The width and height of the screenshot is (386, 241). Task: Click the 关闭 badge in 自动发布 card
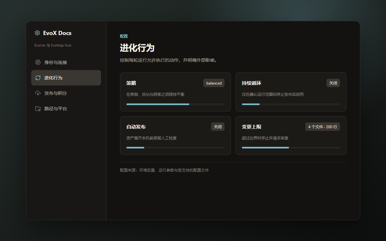[218, 127]
